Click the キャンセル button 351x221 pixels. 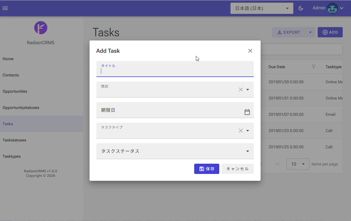click(x=238, y=169)
